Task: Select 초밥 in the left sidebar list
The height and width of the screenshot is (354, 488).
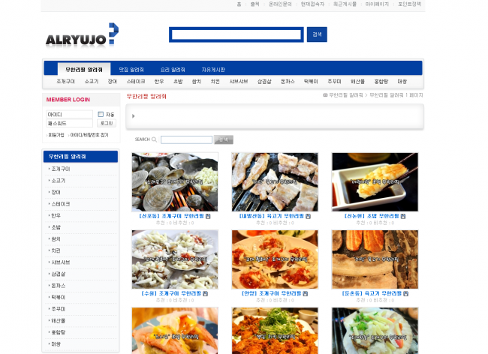Action: (56, 227)
